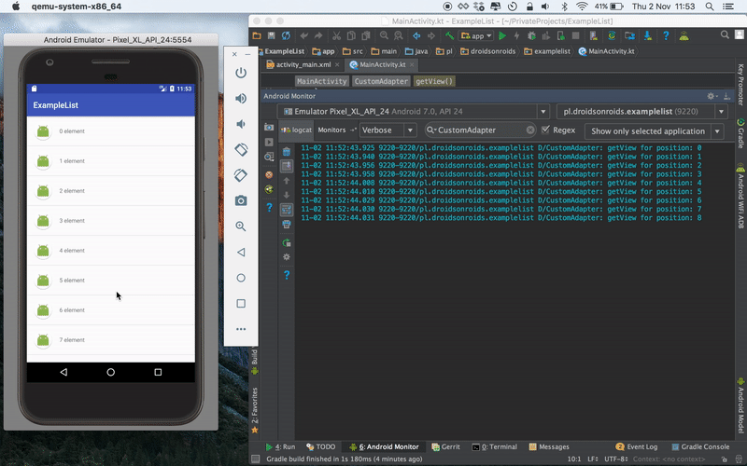Viewport: 747px width, 466px height.
Task: Click the getView() breadcrumb
Action: [434, 81]
